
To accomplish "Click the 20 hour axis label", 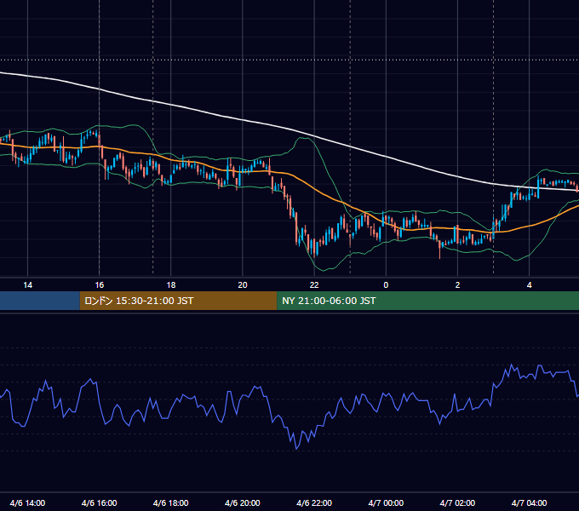I will pos(243,285).
